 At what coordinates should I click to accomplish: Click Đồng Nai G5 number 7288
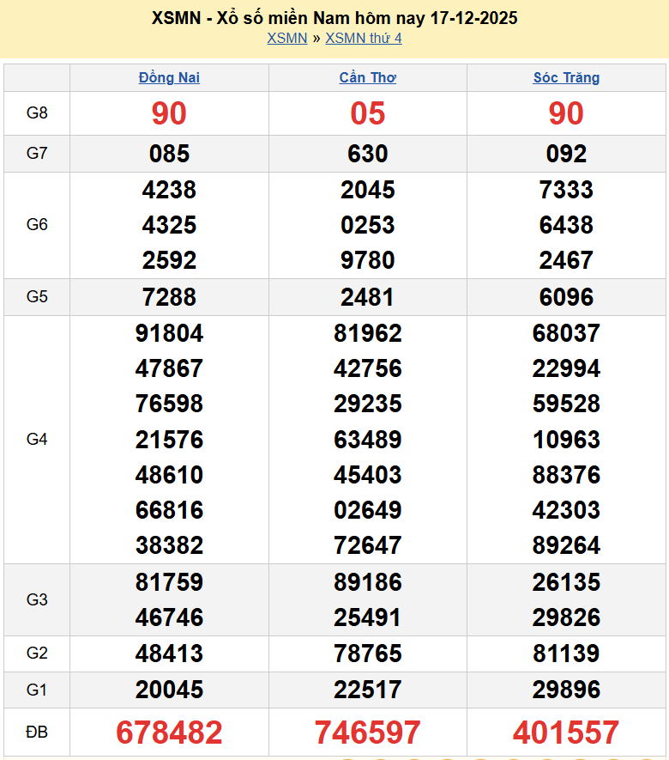pos(169,297)
